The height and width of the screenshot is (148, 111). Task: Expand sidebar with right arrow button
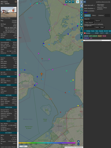(81, 2)
